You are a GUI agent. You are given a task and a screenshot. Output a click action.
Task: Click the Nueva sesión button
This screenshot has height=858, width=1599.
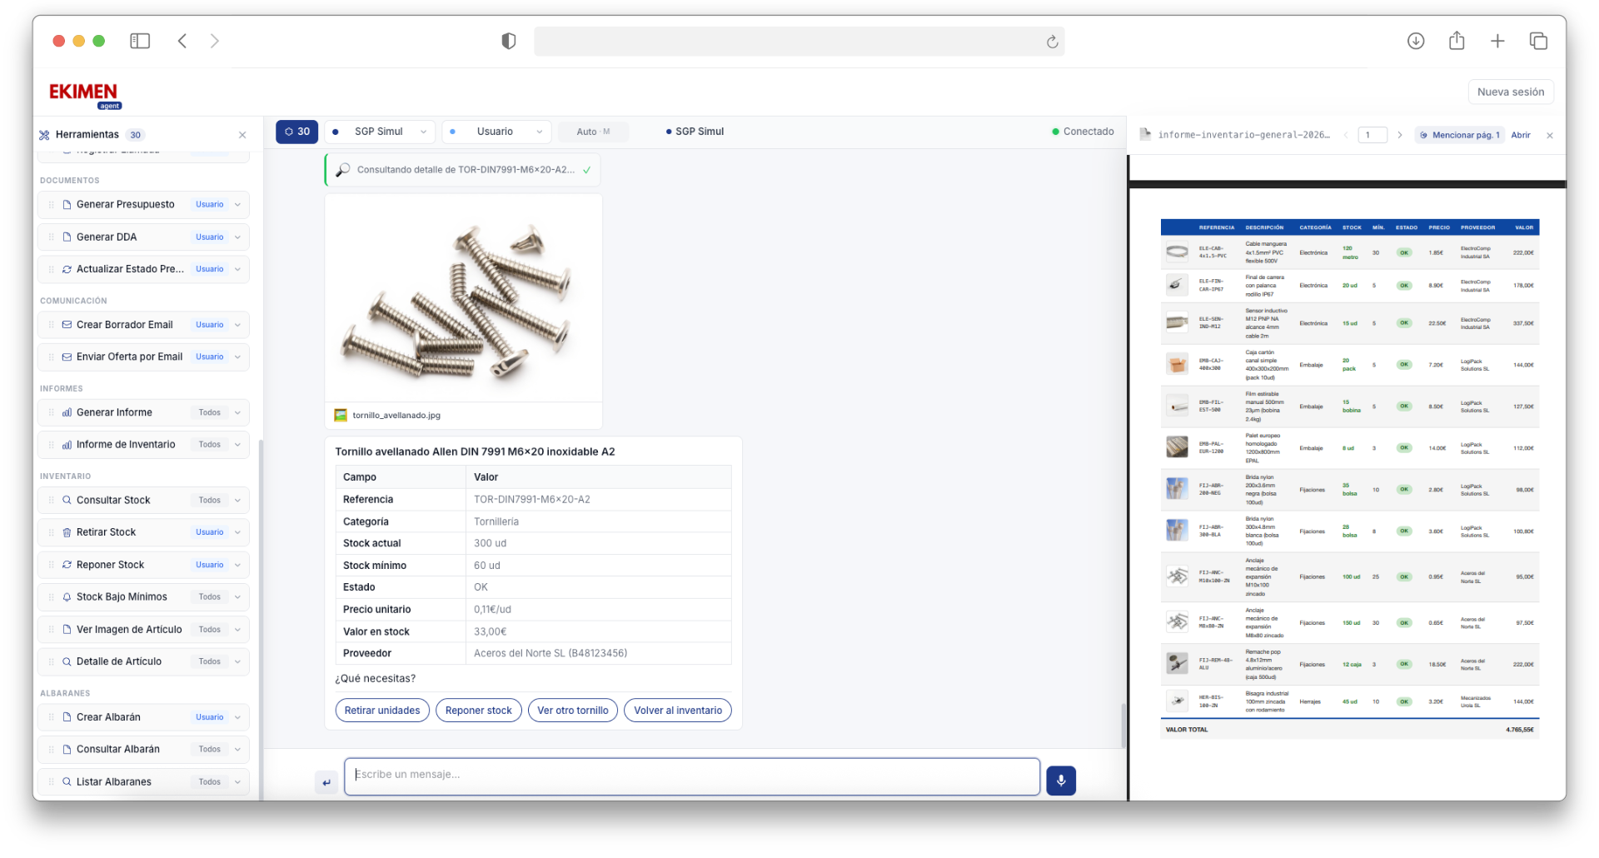coord(1510,92)
